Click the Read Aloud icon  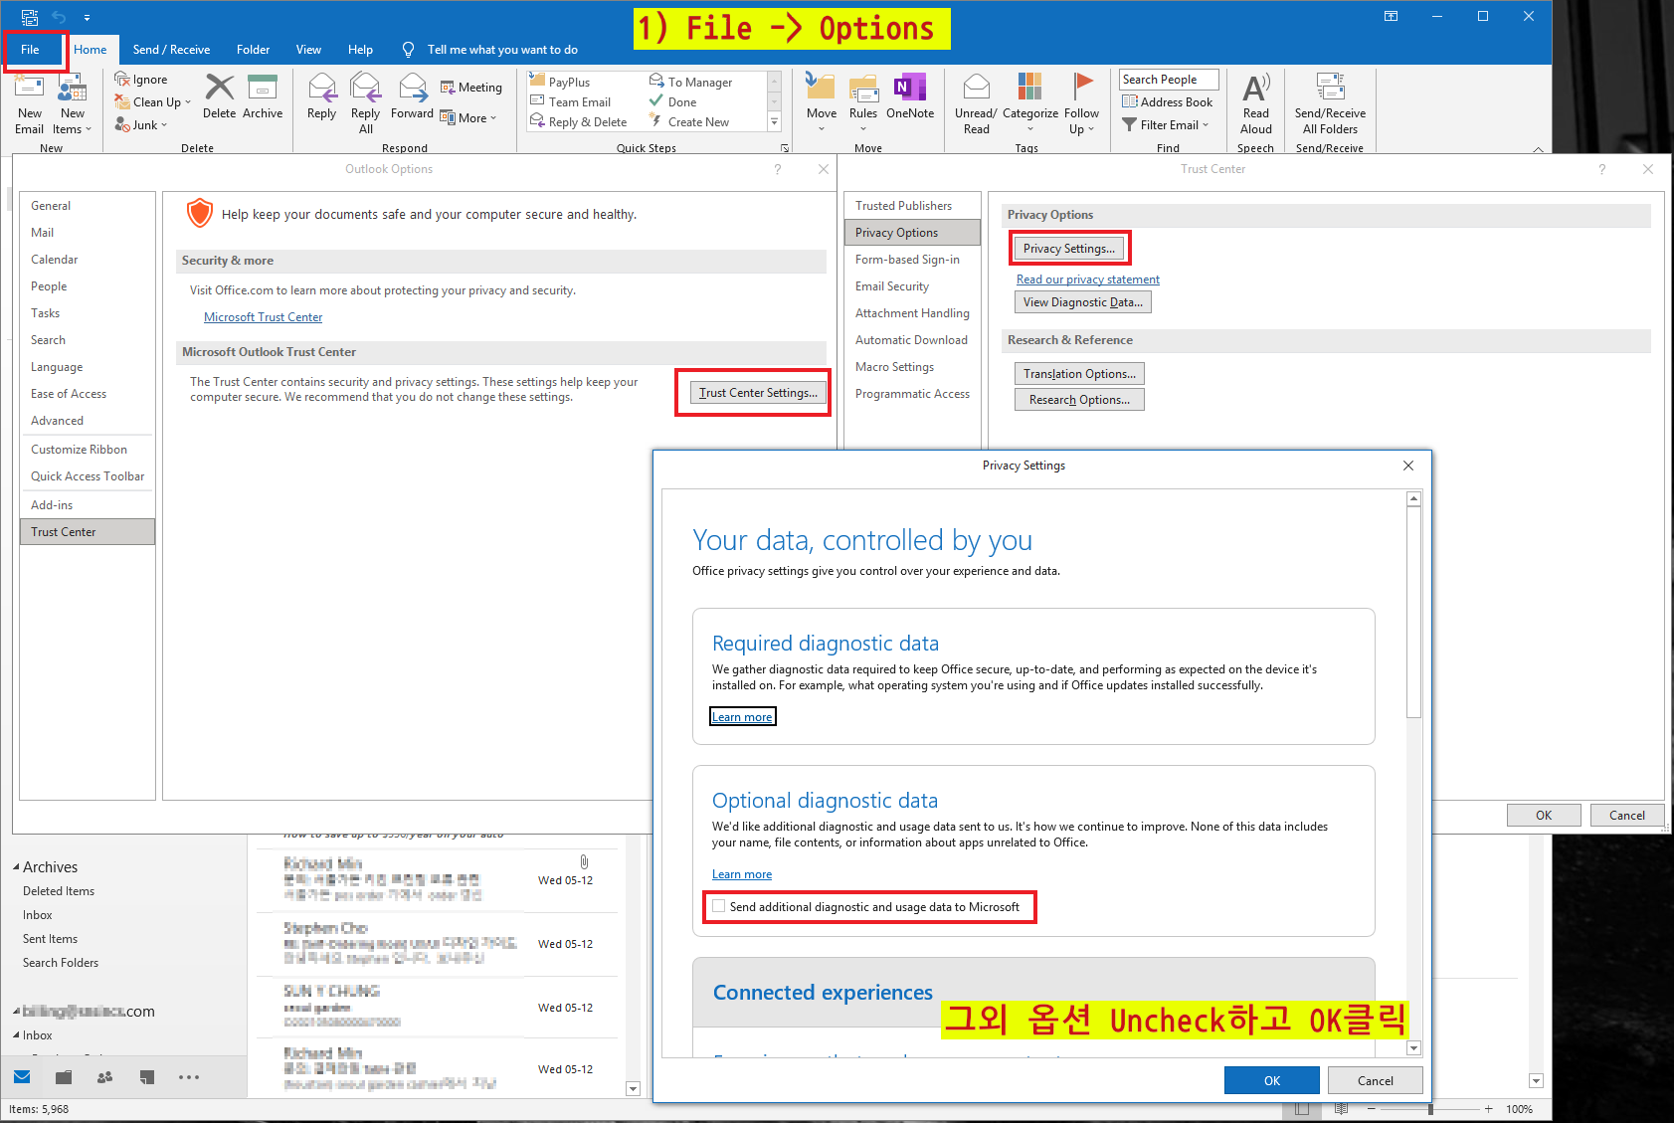pyautogui.click(x=1256, y=88)
